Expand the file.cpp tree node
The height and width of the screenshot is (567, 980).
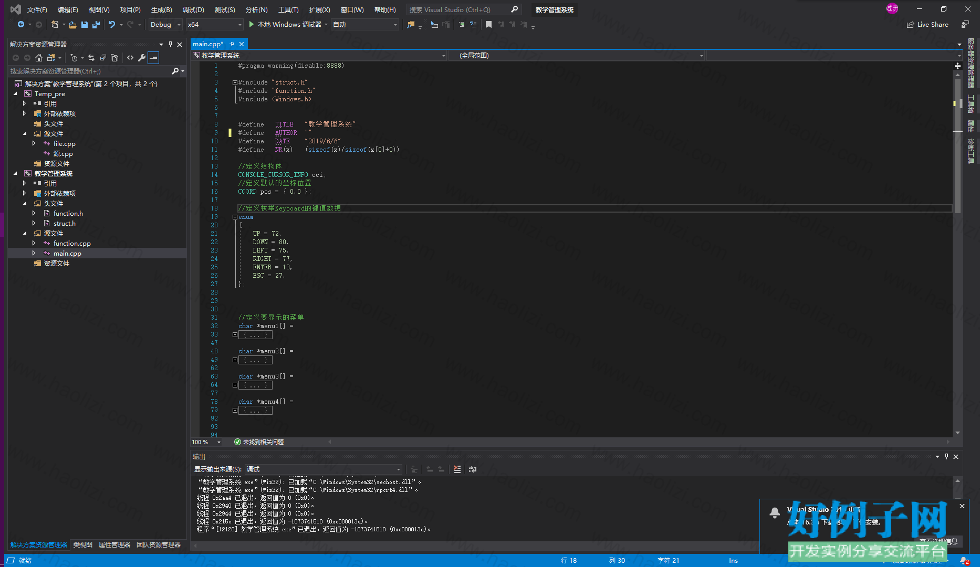(34, 144)
